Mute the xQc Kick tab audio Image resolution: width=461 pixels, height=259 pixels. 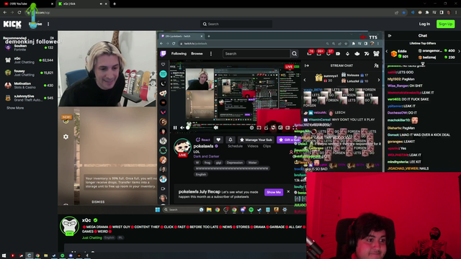click(101, 4)
